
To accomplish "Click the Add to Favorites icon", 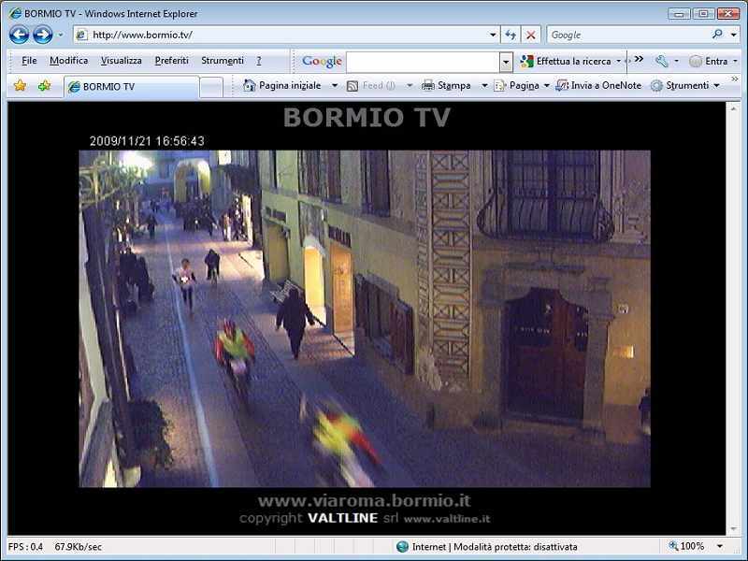I will (44, 86).
